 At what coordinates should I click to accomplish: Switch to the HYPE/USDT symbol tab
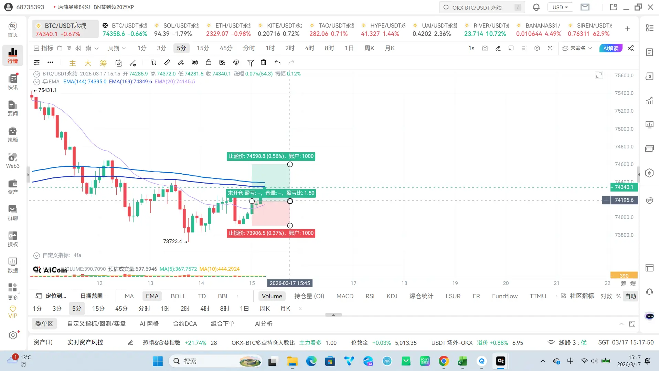tap(383, 30)
